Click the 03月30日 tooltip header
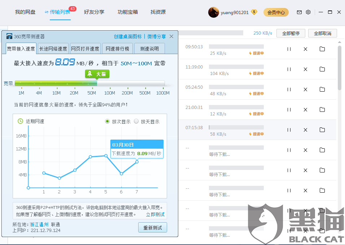Viewport: 345px width, 245px height. coord(137,145)
